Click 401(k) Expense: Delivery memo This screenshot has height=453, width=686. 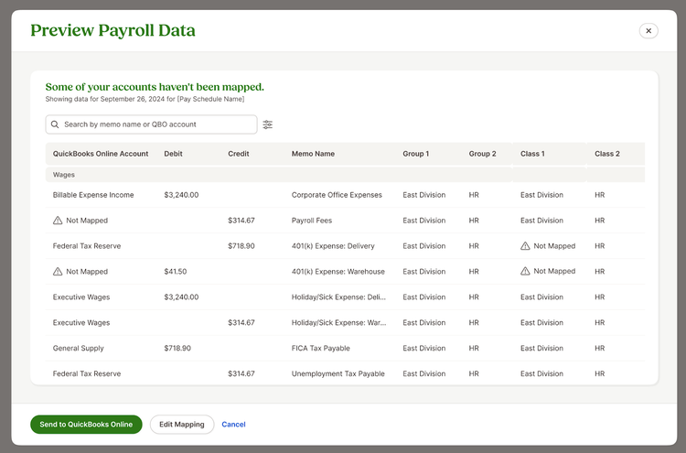[x=333, y=246]
